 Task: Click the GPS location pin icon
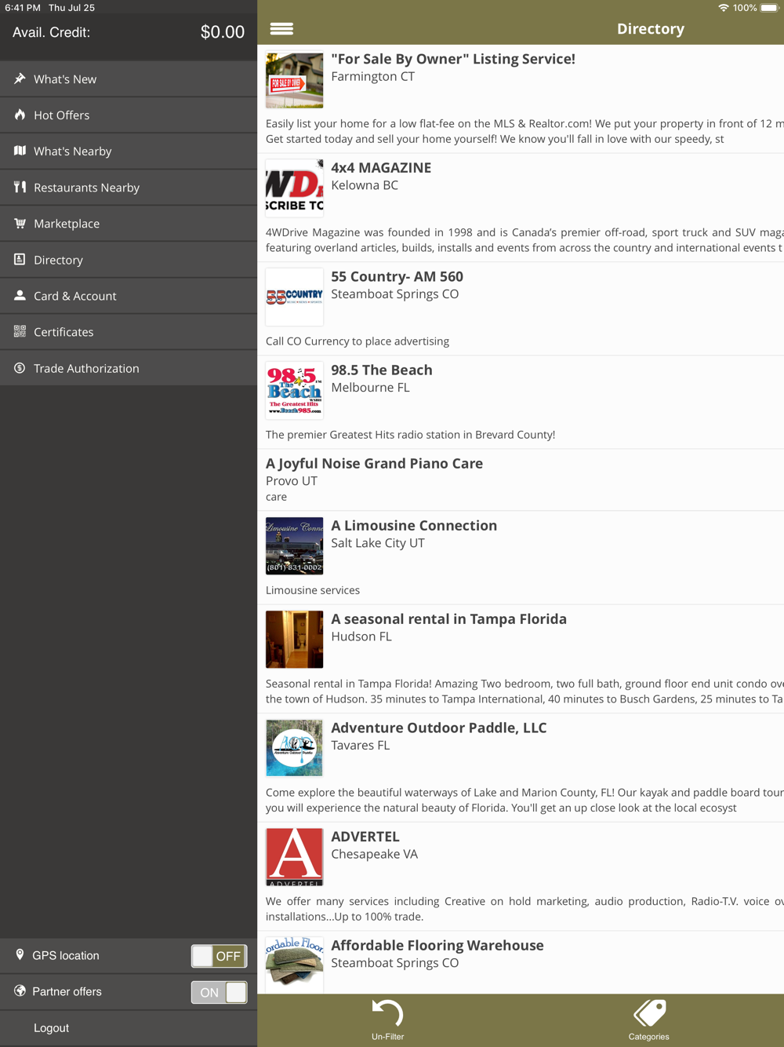pos(20,954)
